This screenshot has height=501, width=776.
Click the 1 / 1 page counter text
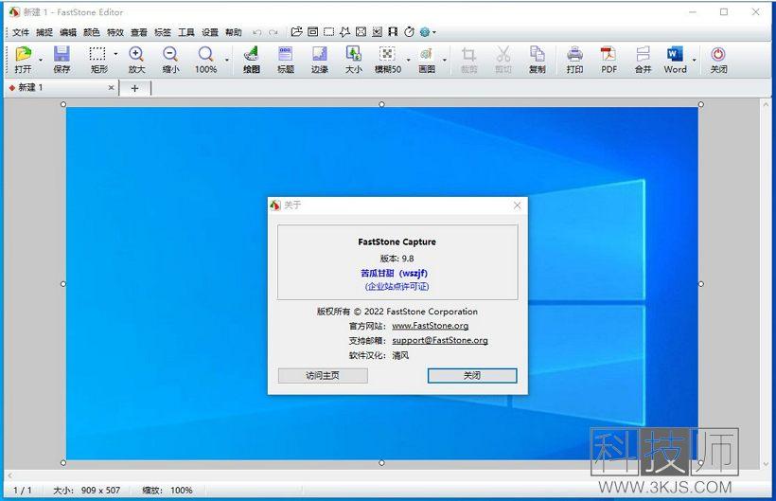(23, 491)
